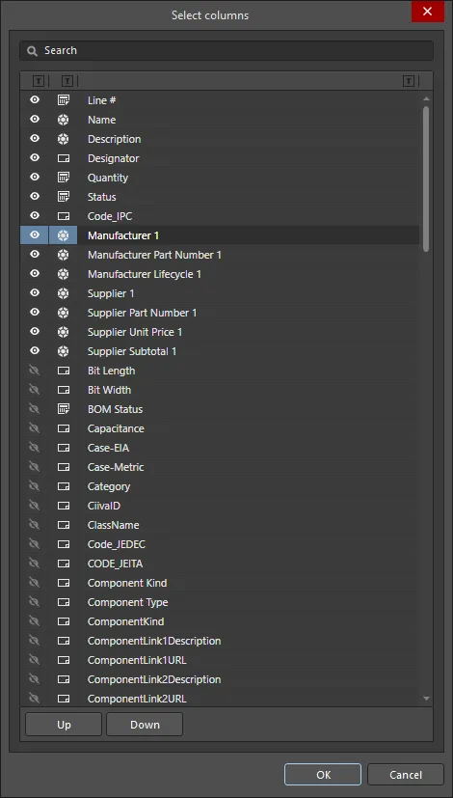453x798 pixels.
Task: Toggle visibility eye for Manufacturer 1
Action: click(x=35, y=235)
